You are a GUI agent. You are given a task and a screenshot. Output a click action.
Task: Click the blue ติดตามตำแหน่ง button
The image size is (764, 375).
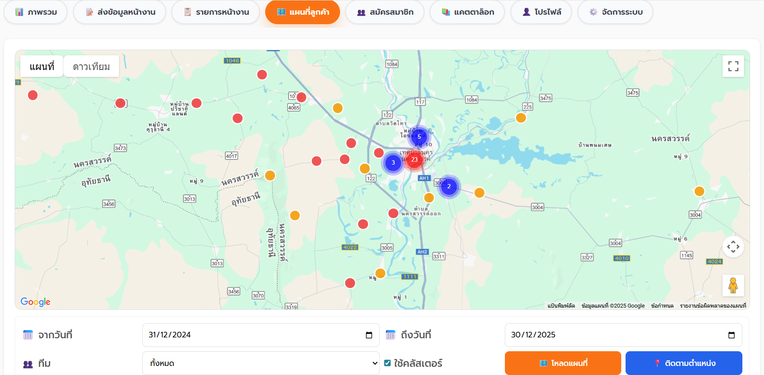coord(684,363)
